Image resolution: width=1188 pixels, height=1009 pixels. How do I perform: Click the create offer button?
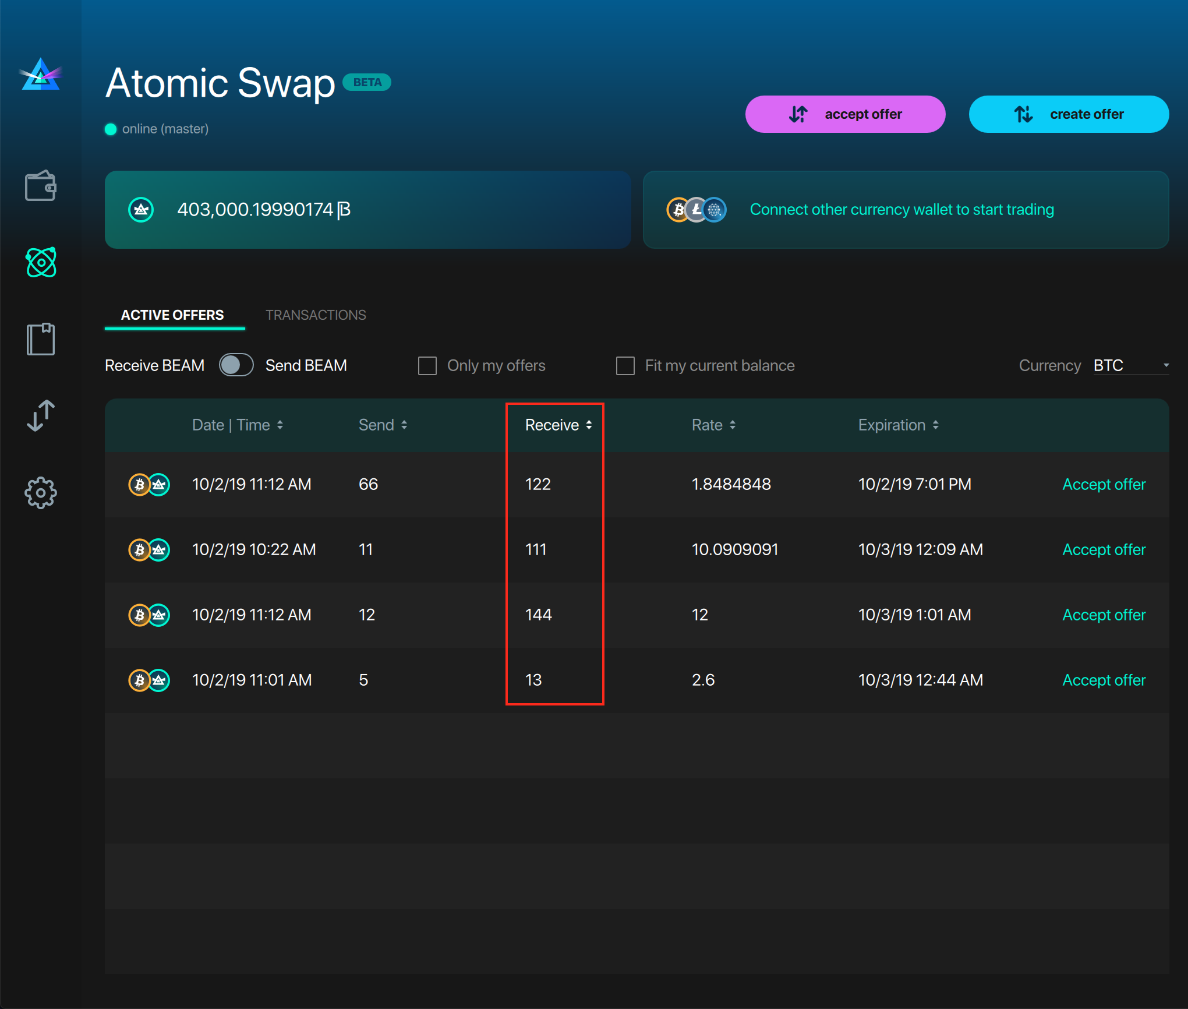(x=1069, y=114)
